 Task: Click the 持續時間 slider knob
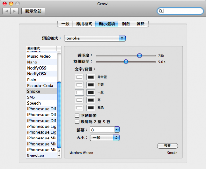click(x=126, y=62)
